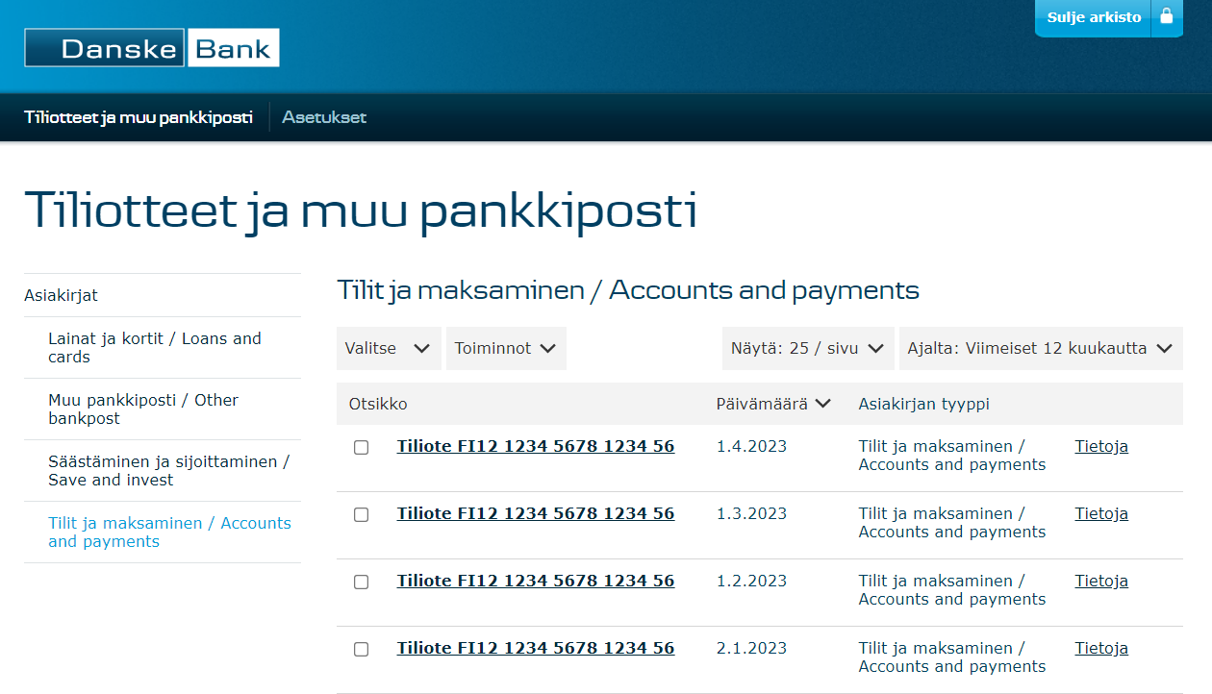Image resolution: width=1212 pixels, height=694 pixels.
Task: Open the Toiminnot actions menu
Action: (x=506, y=348)
